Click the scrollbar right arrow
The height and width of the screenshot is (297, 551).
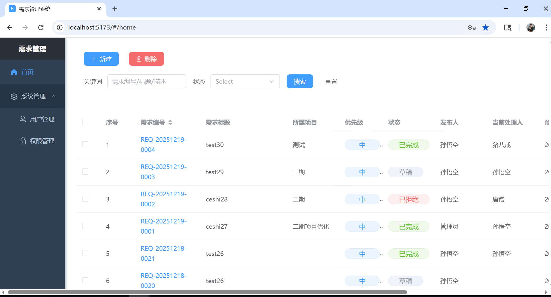[546, 292]
